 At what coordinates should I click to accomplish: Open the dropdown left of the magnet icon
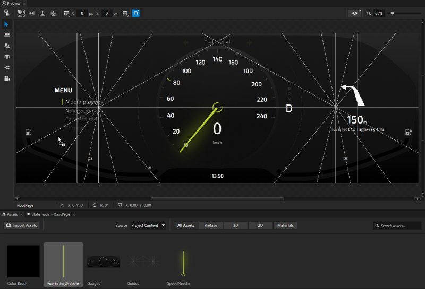coord(125,13)
